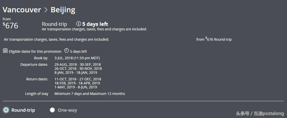Viewport: 287px width, 118px height.
Task: Click return range 1-MAY to 8-JUN 2019
Action: 76,87
